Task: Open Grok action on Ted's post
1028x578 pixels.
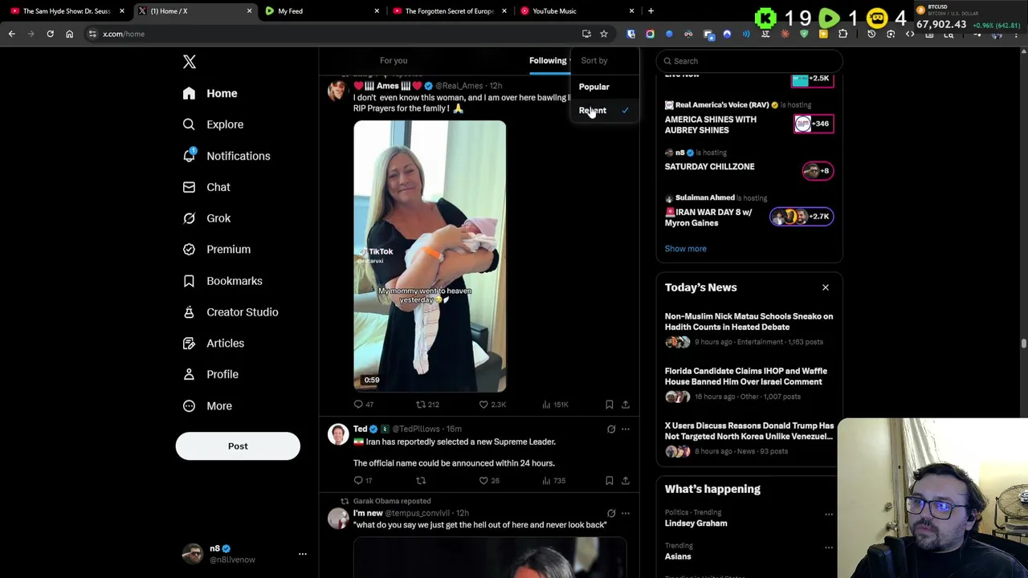Action: [611, 429]
